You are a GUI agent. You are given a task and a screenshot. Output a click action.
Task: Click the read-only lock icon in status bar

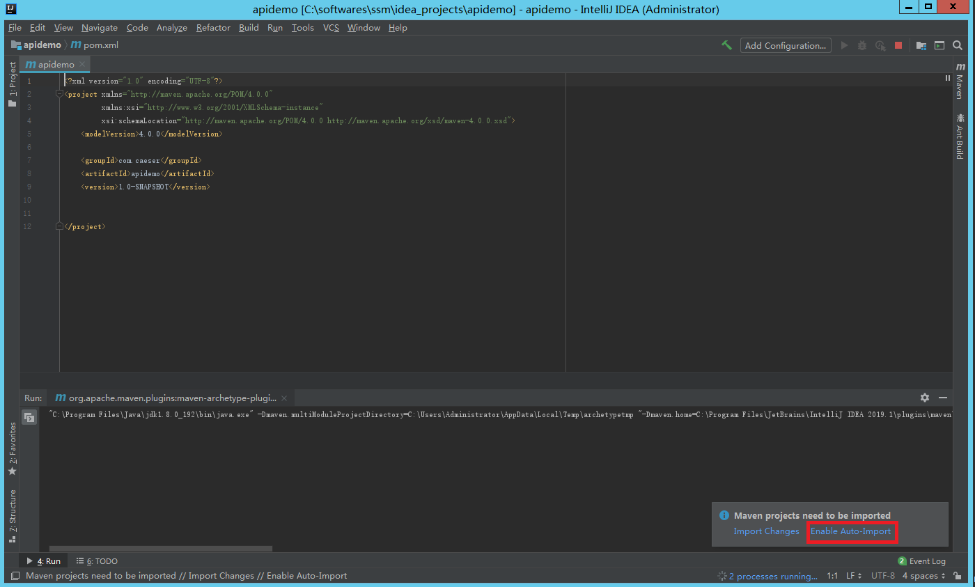tap(958, 576)
